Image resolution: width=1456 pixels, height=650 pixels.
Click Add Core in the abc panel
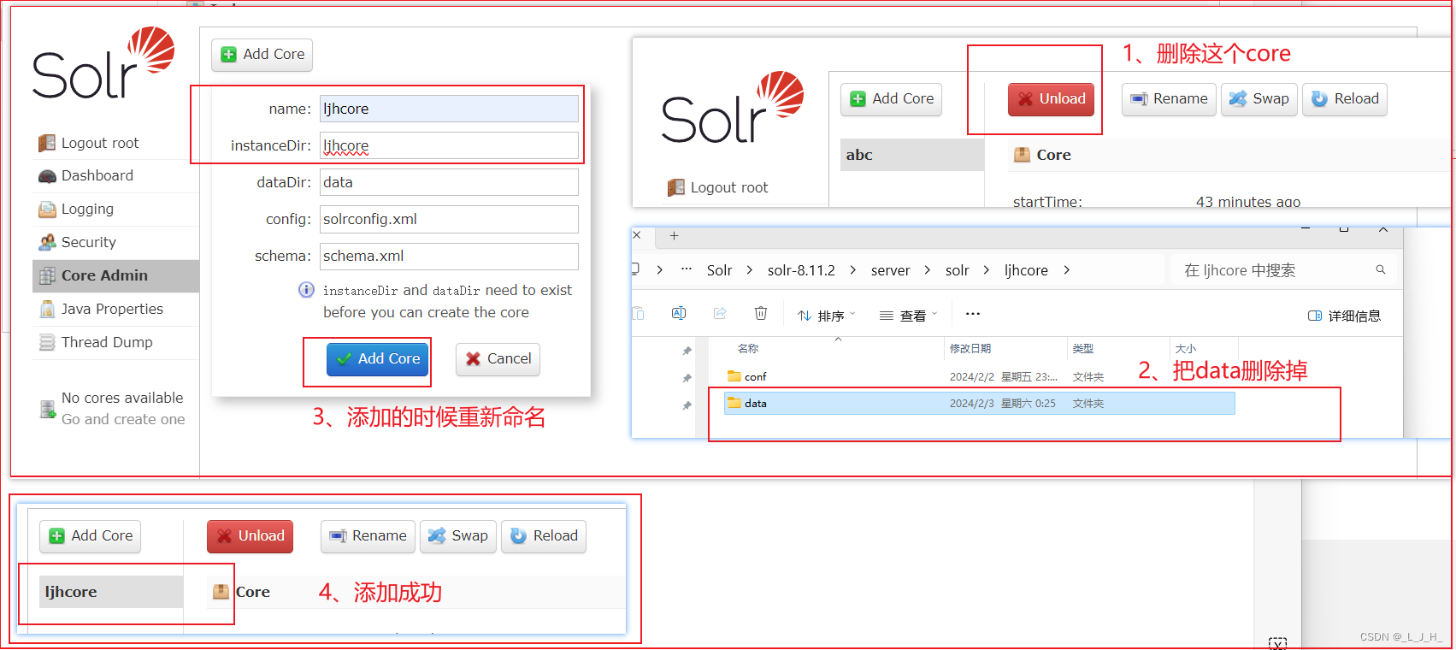pos(891,99)
